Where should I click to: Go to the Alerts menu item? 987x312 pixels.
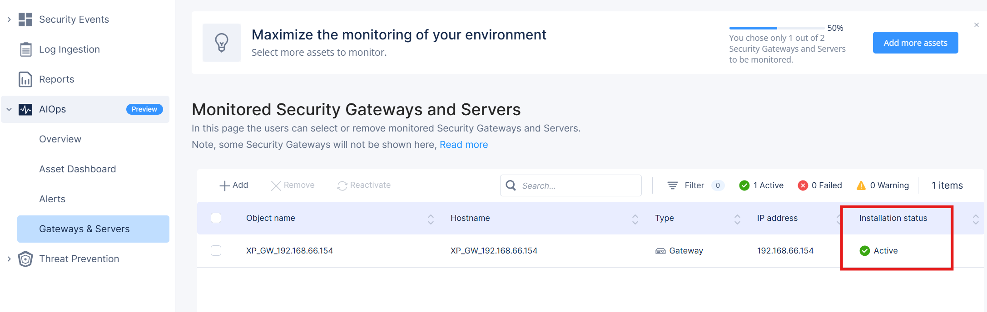click(52, 199)
